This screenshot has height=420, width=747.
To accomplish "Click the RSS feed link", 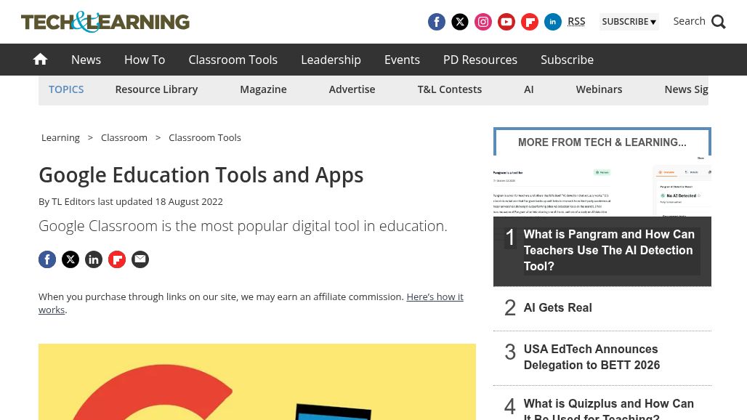I will tap(576, 21).
